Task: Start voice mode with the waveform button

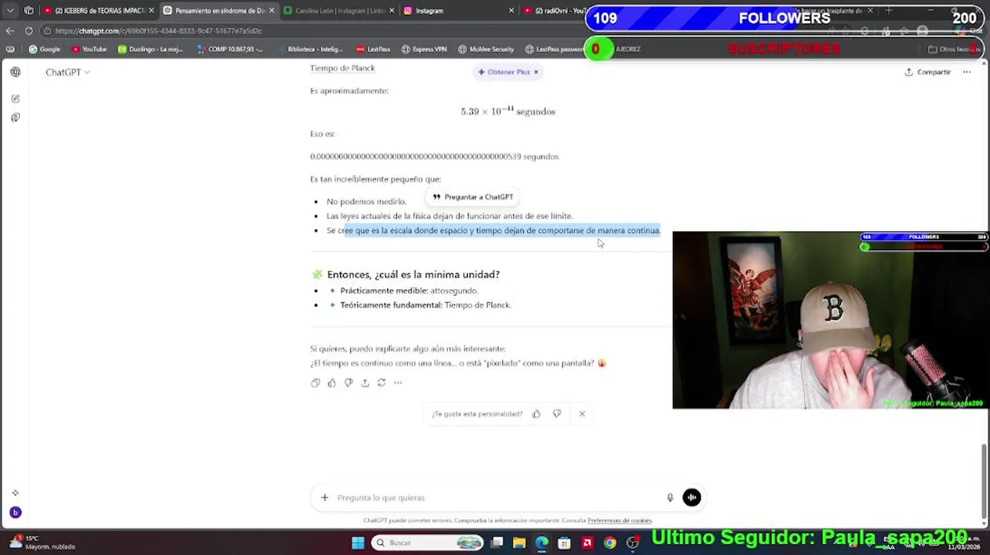Action: (x=692, y=498)
